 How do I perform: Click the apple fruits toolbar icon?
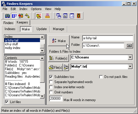point(21,16)
